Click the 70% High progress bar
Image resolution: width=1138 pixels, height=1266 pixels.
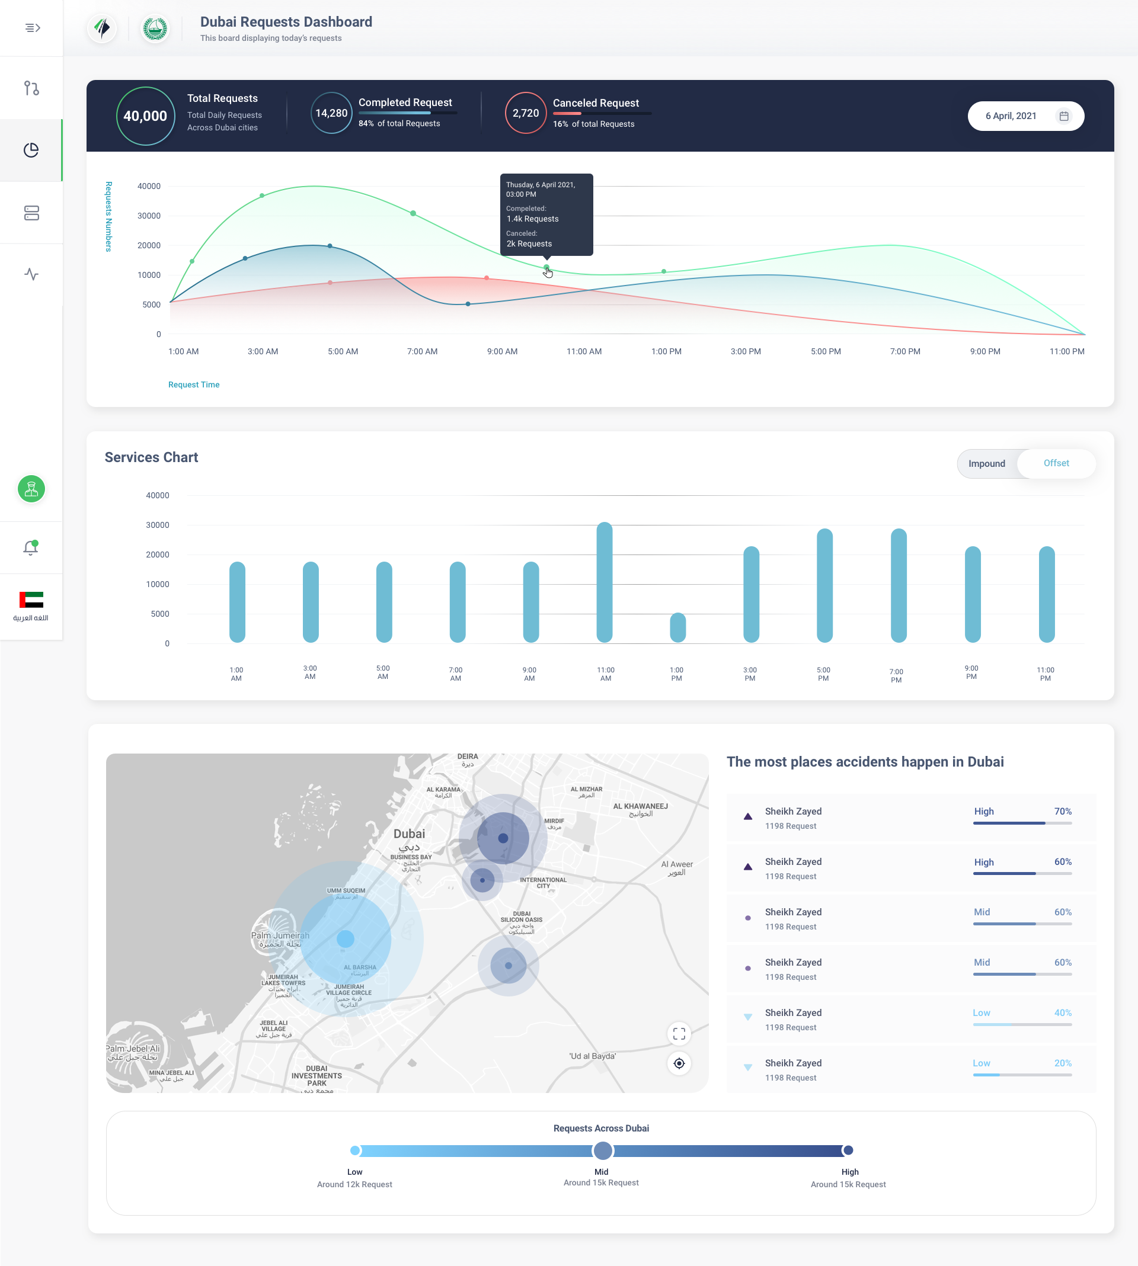(1022, 823)
